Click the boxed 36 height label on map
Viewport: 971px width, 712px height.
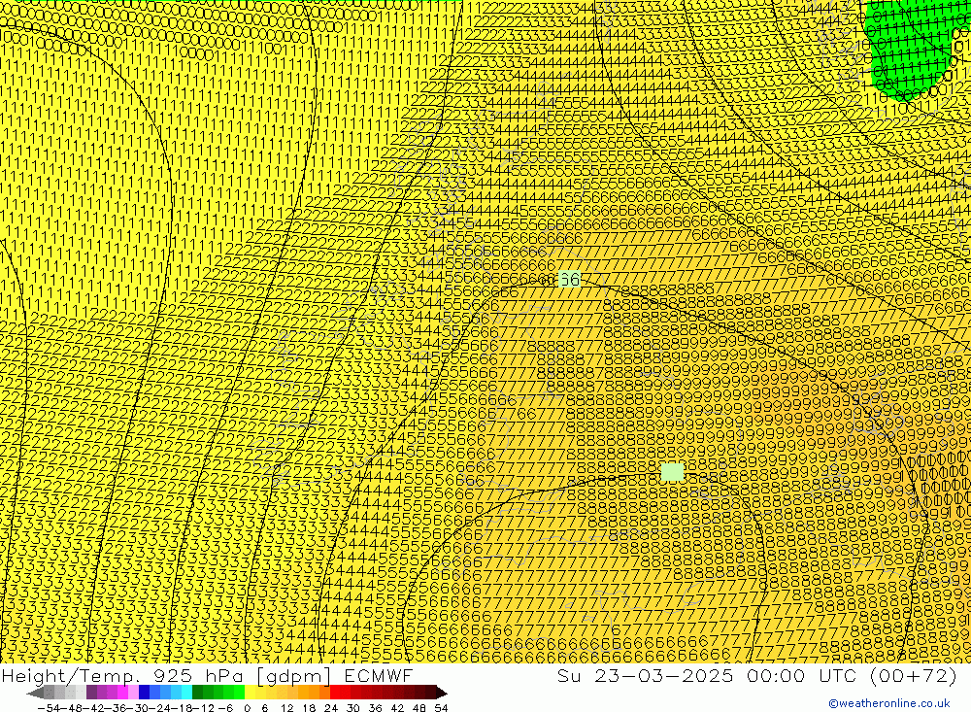coord(569,280)
